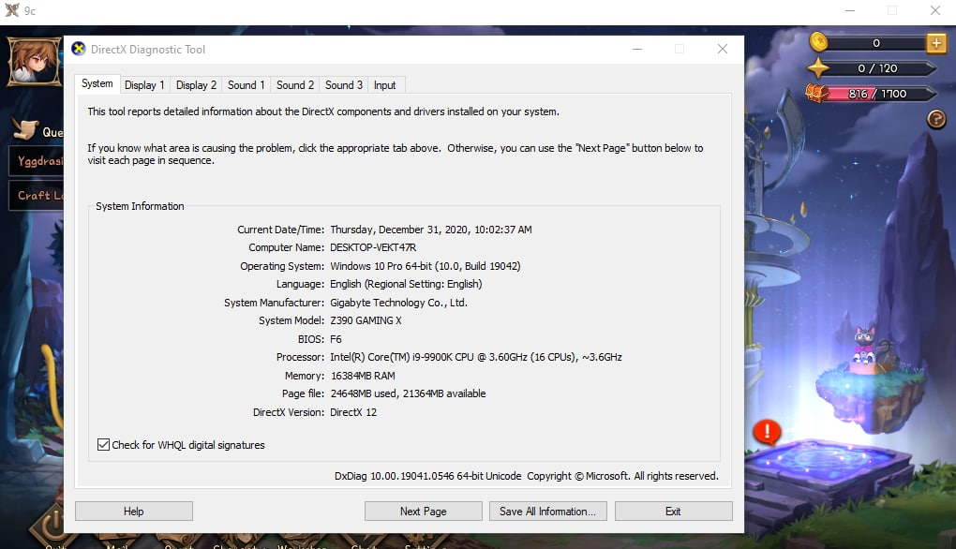Click the power quit icon in game

click(x=53, y=524)
